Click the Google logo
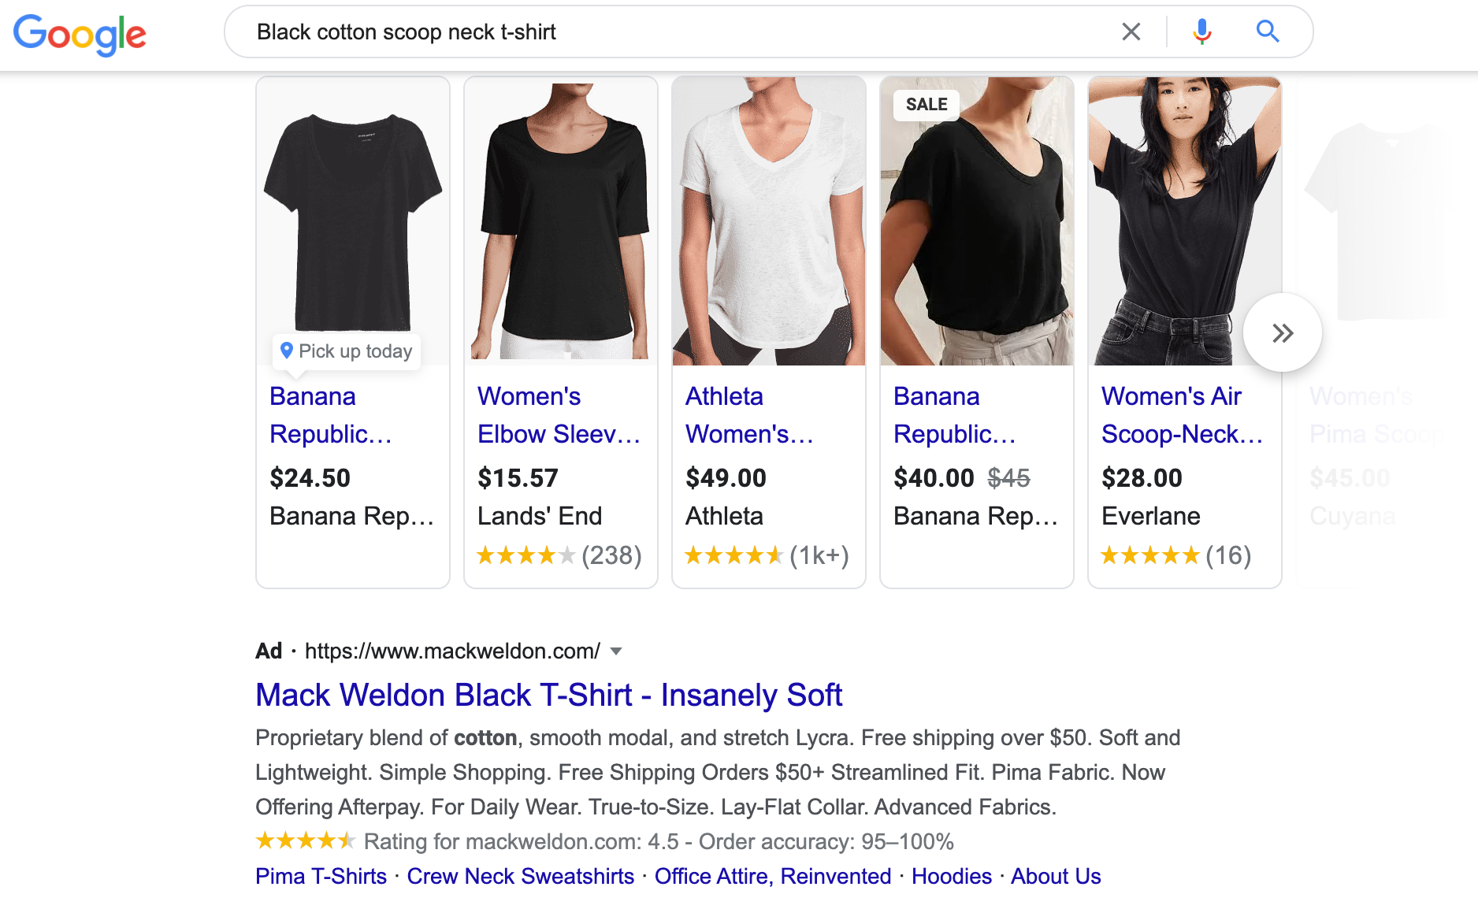The height and width of the screenshot is (909, 1478). tap(79, 34)
